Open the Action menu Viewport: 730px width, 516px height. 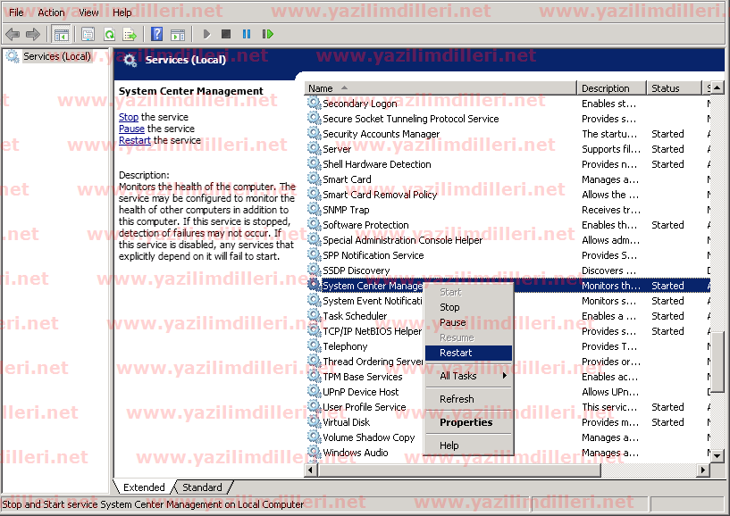tap(51, 12)
